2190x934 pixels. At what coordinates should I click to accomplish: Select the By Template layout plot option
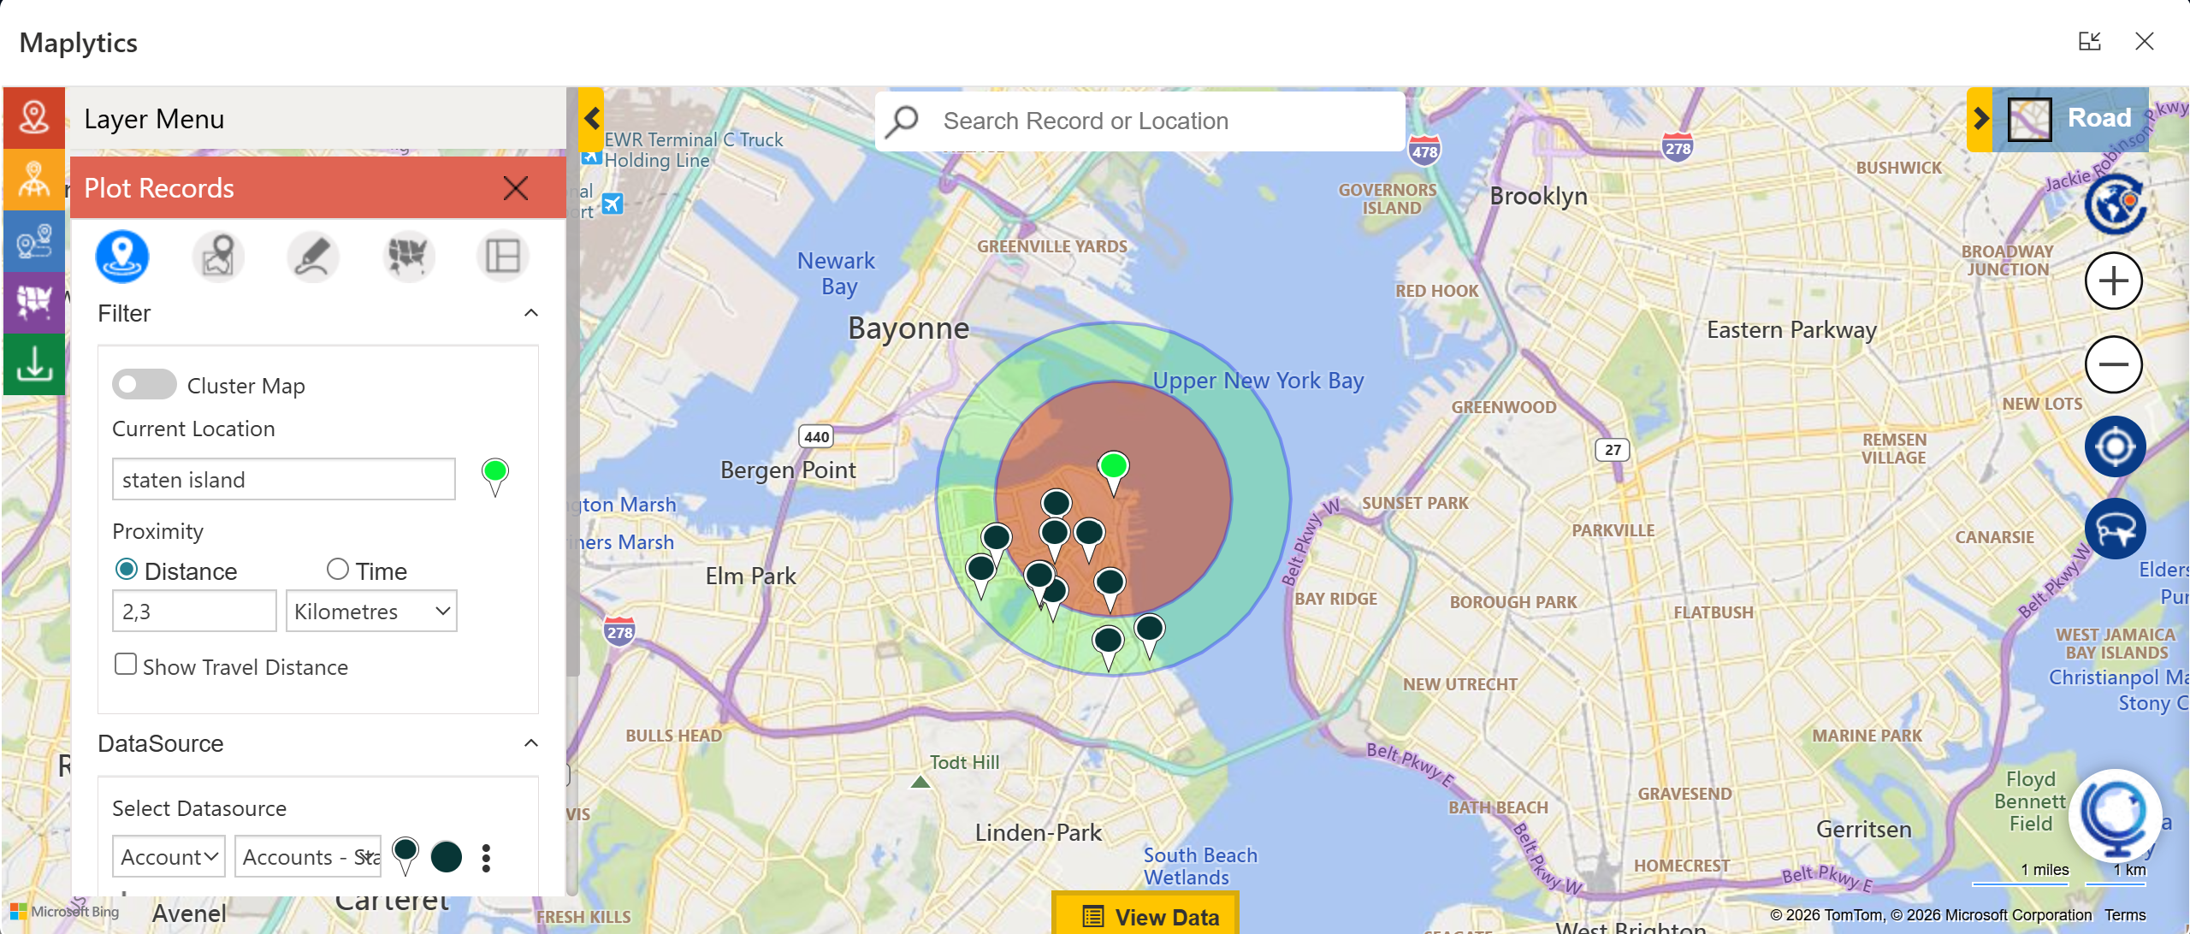click(502, 256)
